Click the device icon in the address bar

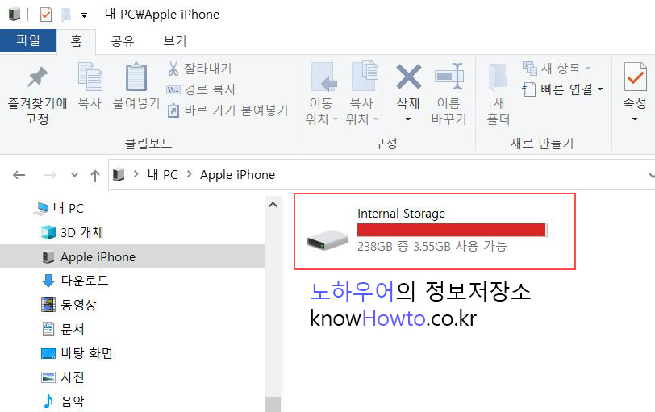click(119, 174)
